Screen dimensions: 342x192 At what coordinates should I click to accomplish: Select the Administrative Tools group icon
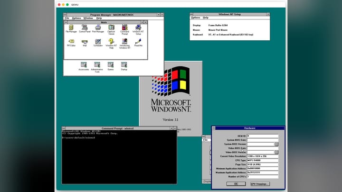97,67
